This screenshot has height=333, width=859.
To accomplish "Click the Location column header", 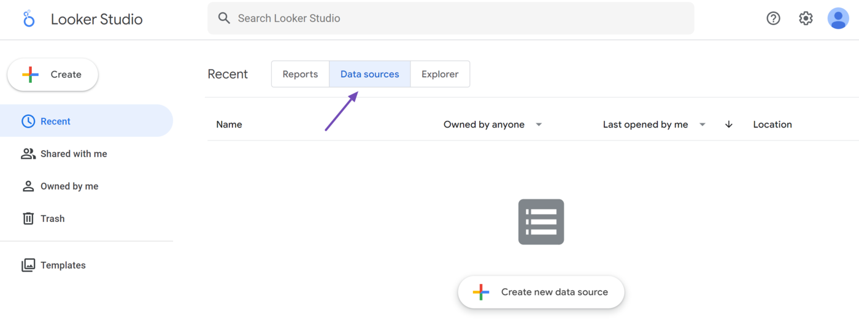I will pyautogui.click(x=772, y=124).
